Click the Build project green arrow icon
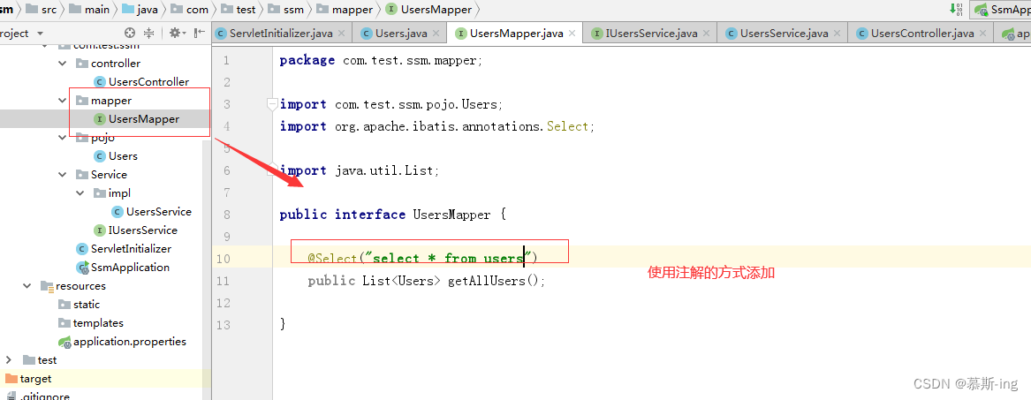This screenshot has width=1031, height=400. (956, 9)
